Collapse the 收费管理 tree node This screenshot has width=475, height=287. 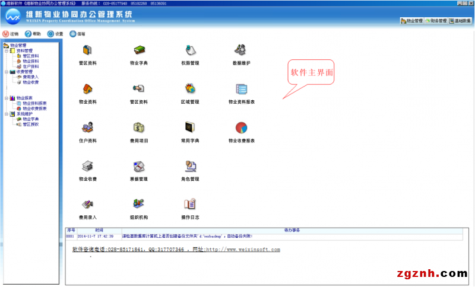(6, 72)
